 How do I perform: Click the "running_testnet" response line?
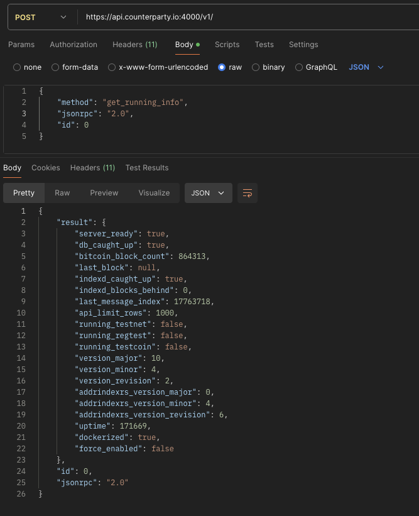coord(131,324)
